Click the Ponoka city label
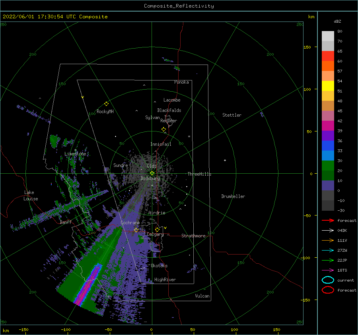This screenshot has width=358, height=335. pyautogui.click(x=181, y=82)
